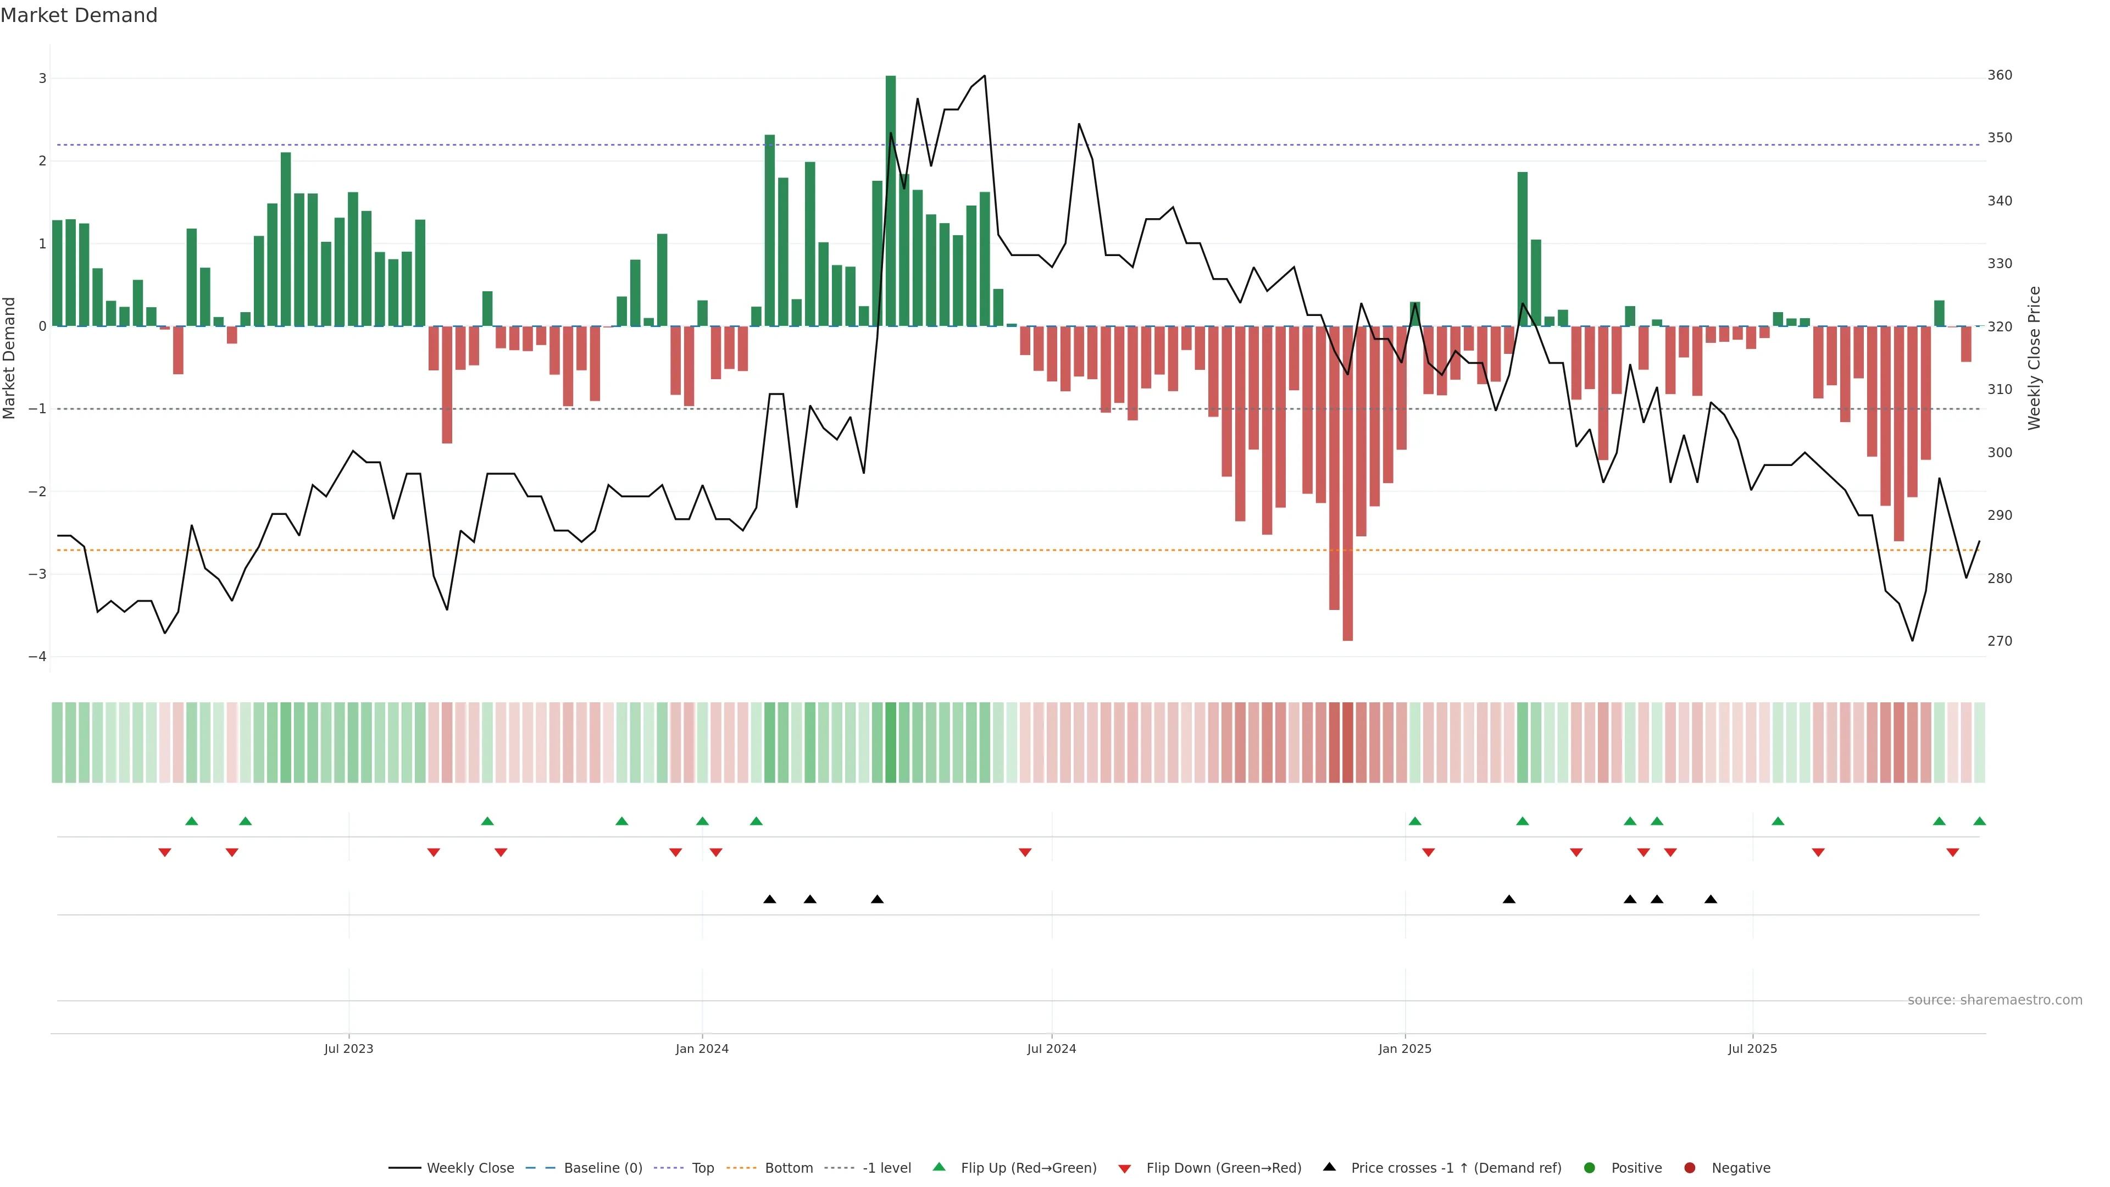Click the Weekly Close legend entry
Image resolution: width=2110 pixels, height=1187 pixels.
click(469, 1168)
